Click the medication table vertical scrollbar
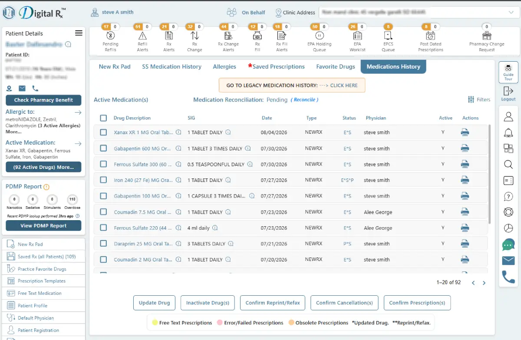The image size is (521, 340). (490, 174)
